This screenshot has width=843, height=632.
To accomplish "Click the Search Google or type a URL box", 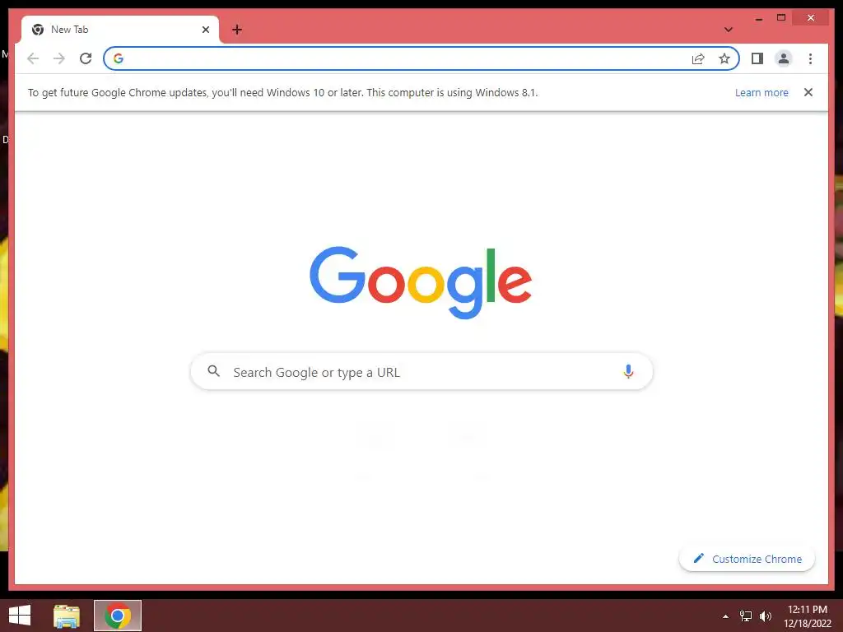I will (x=421, y=371).
